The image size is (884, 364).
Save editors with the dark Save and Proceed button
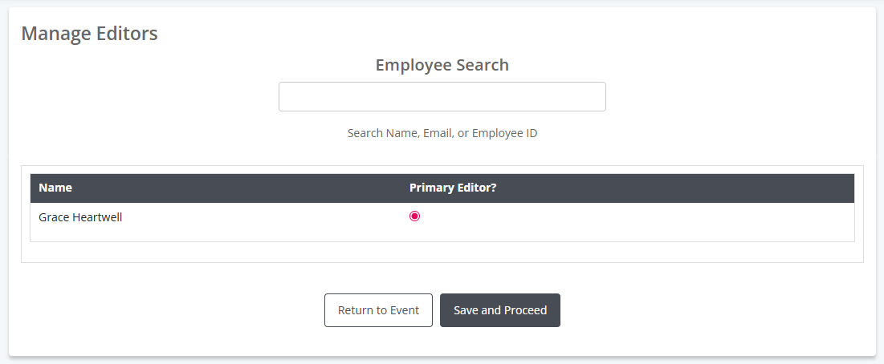[x=500, y=310]
